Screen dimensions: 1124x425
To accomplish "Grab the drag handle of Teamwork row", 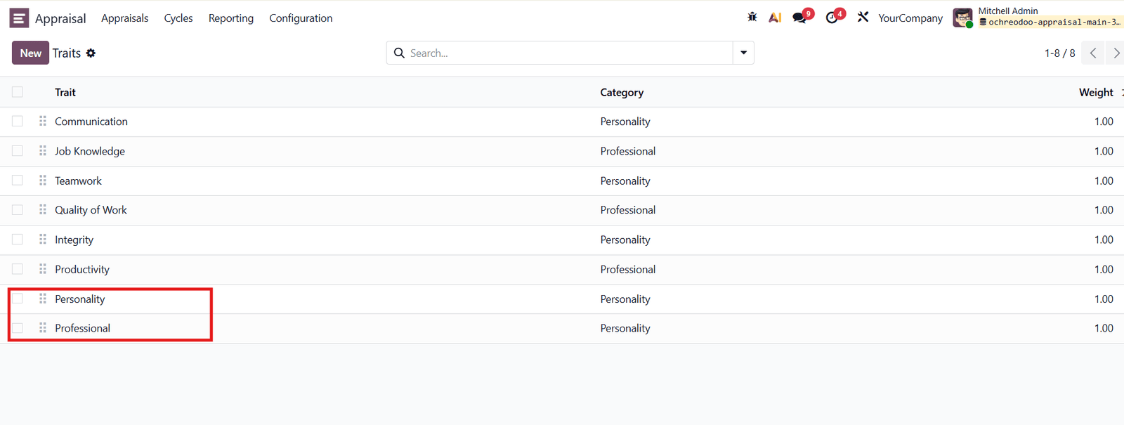I will [43, 181].
